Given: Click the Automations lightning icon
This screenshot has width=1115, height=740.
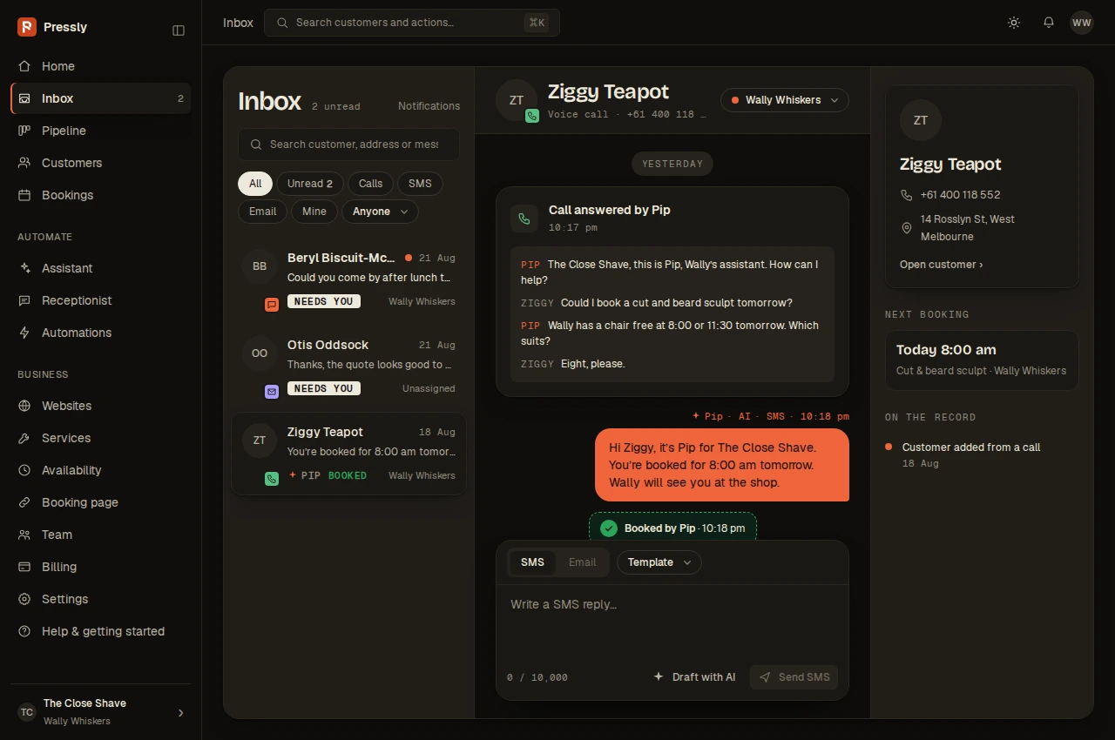Looking at the screenshot, I should tap(24, 333).
